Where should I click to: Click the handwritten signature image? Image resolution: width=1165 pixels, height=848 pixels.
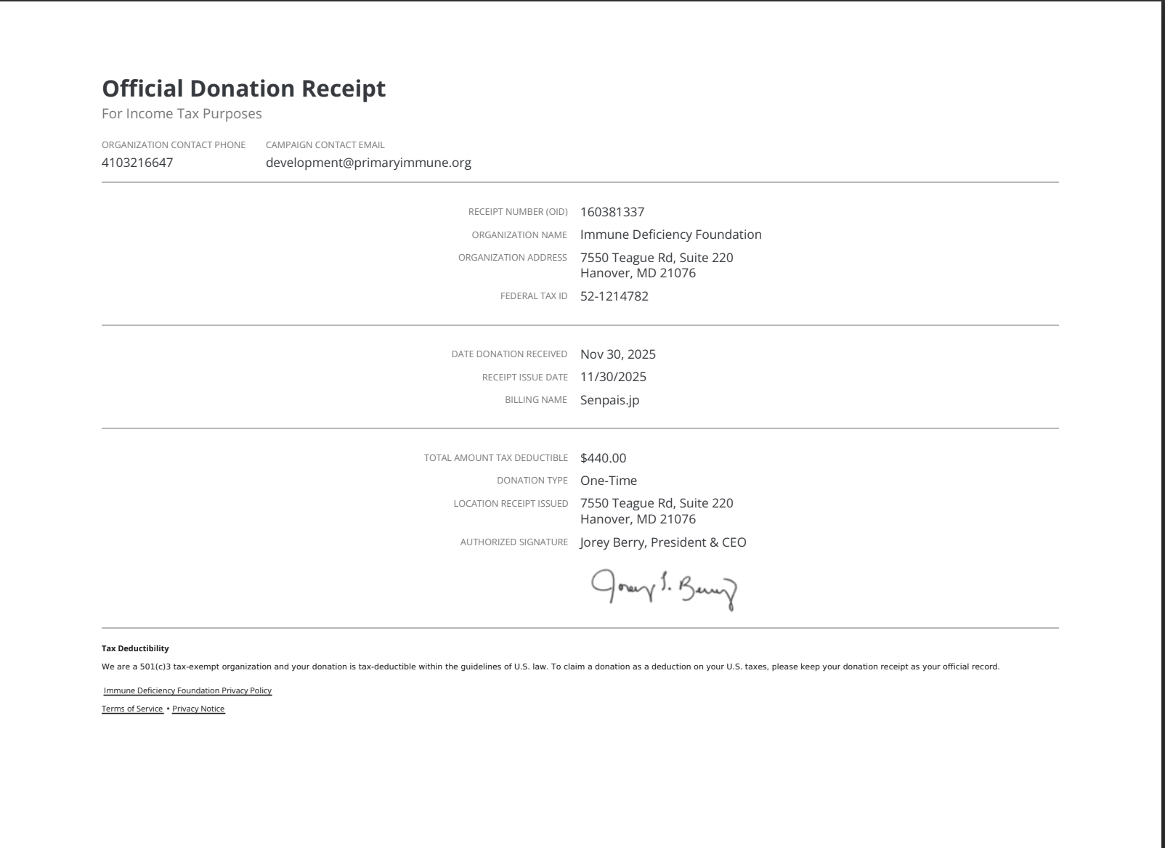pos(665,587)
